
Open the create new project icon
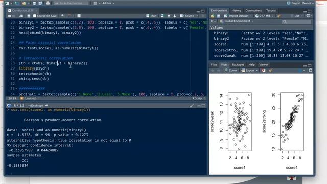tap(16, 3)
